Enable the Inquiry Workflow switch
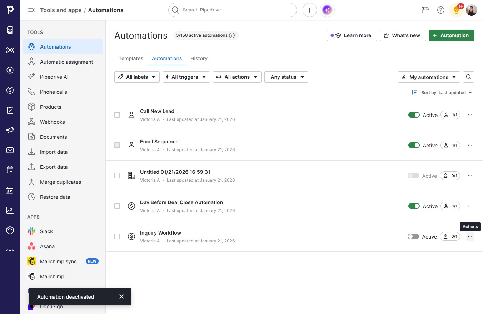The image size is (483, 314). (413, 236)
